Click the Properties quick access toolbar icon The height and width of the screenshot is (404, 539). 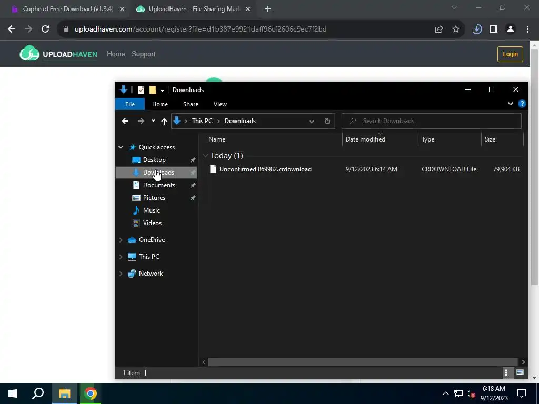(x=141, y=90)
